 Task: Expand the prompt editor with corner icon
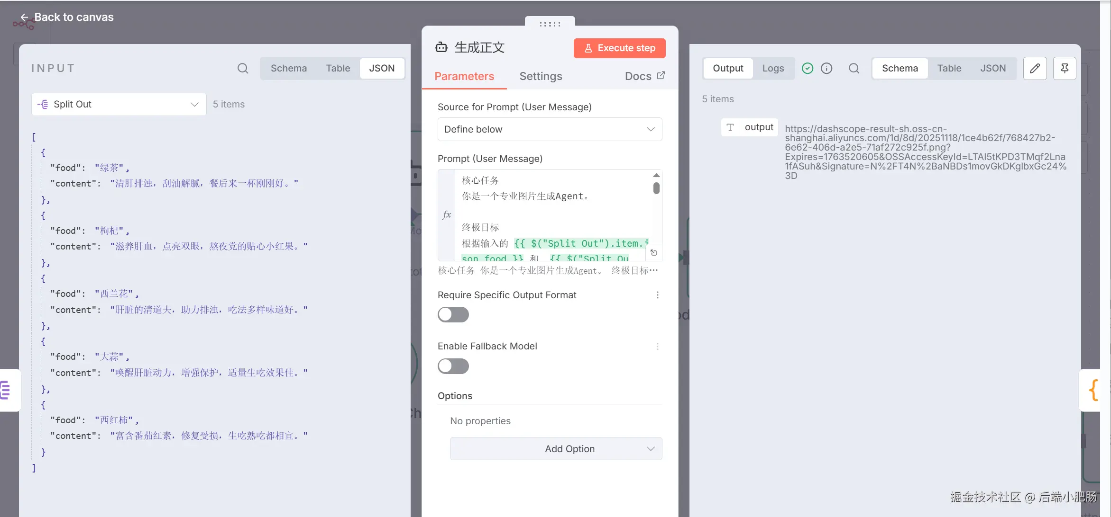[654, 253]
